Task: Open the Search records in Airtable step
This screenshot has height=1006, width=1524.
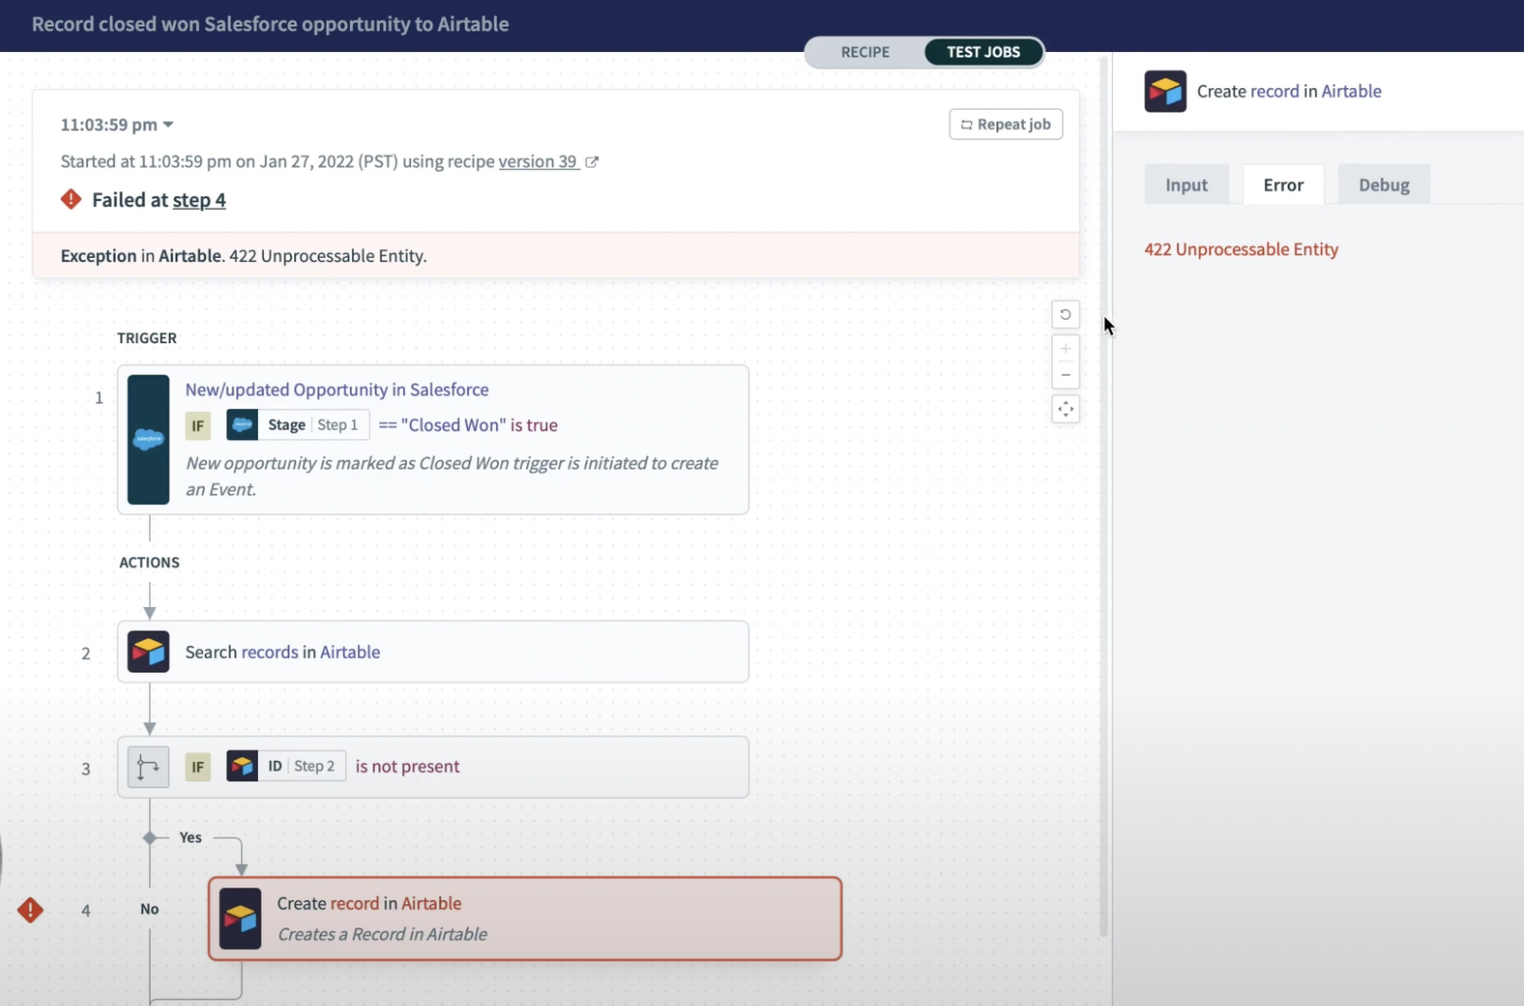Action: [432, 652]
